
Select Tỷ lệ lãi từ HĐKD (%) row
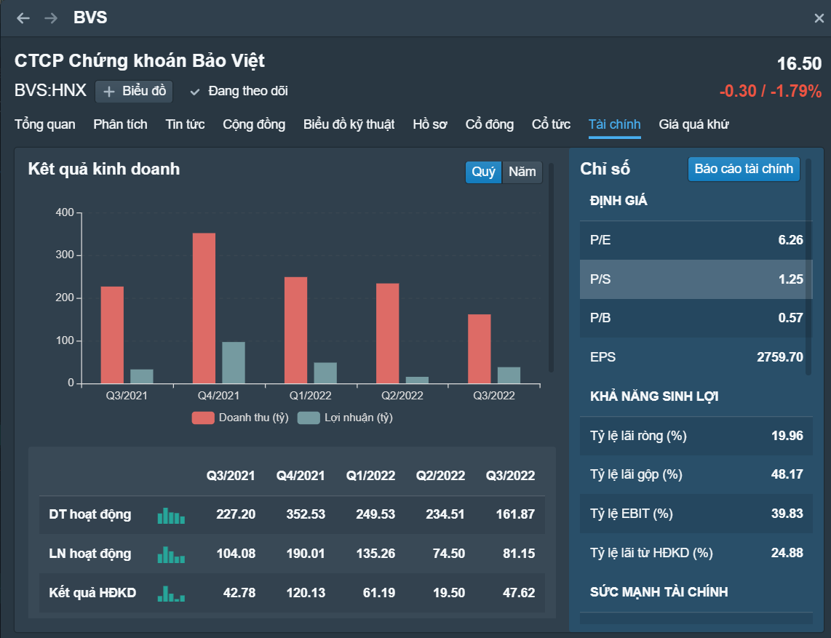696,553
